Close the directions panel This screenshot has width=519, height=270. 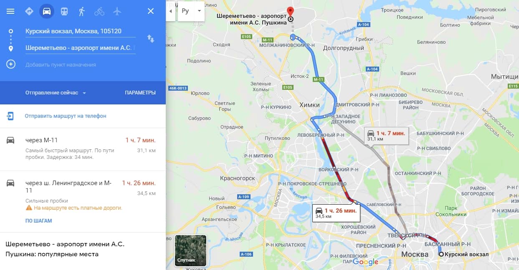pyautogui.click(x=151, y=11)
